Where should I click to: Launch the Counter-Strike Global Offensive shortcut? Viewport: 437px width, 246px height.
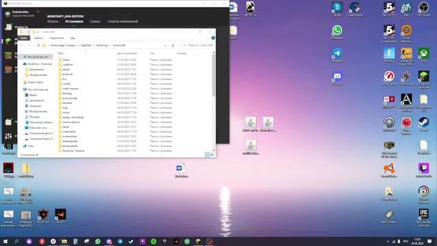point(406,57)
